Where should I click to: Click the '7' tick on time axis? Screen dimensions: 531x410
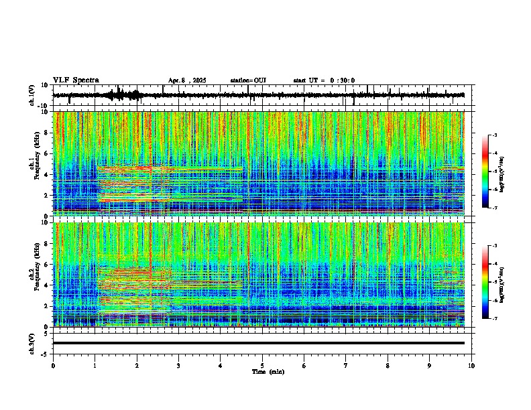[346, 366]
